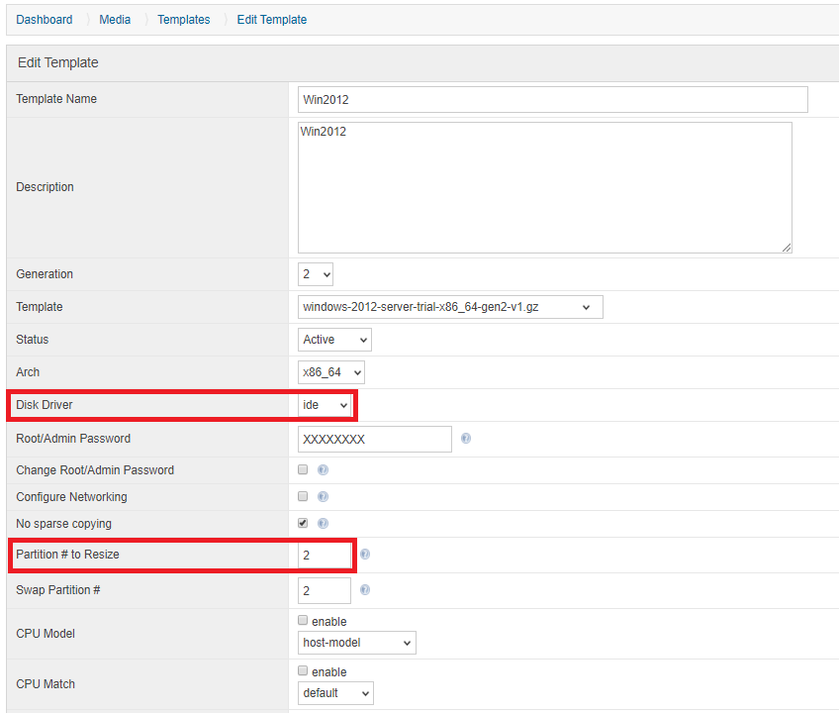Click help icon next to Configure Networking

pos(323,497)
